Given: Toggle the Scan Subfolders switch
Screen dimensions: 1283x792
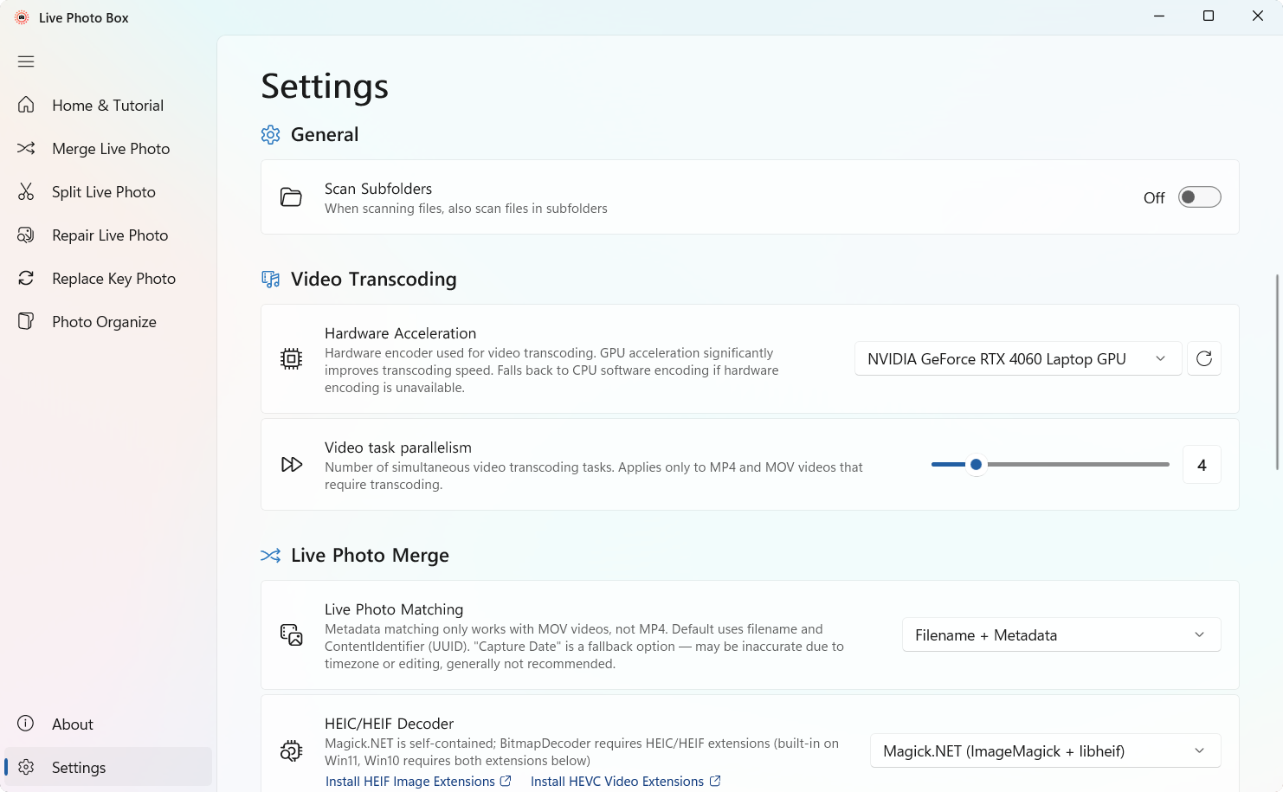Looking at the screenshot, I should pyautogui.click(x=1200, y=197).
